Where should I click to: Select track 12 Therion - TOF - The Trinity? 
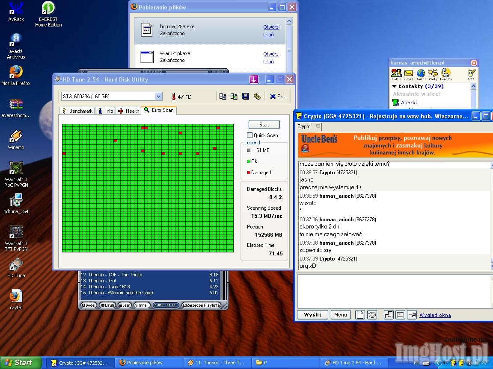(150, 275)
